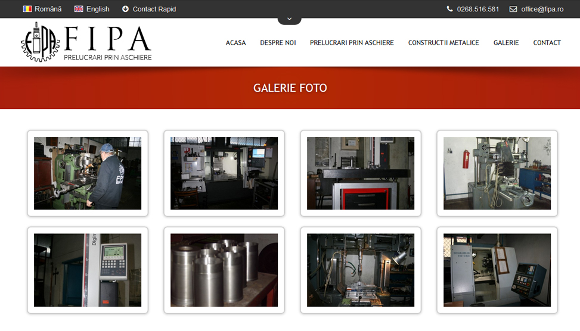This screenshot has width=580, height=331.
Task: Open CONSTRUCTII METALICE menu item
Action: [443, 43]
